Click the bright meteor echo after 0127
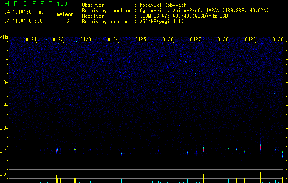The height and width of the screenshot is (183, 288). [203, 149]
